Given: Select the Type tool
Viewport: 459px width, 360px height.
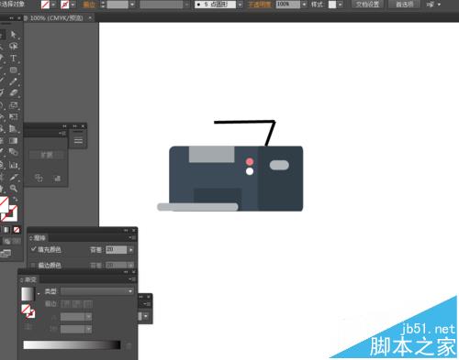Looking at the screenshot, I should 14,58.
